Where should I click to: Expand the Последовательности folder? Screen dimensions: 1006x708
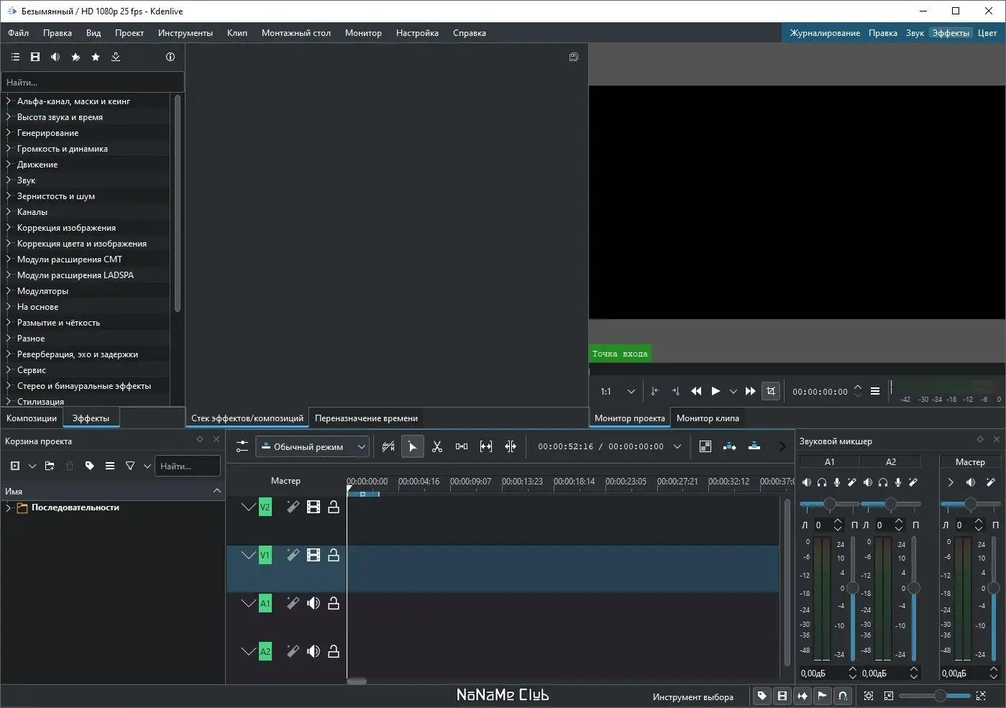click(x=9, y=507)
